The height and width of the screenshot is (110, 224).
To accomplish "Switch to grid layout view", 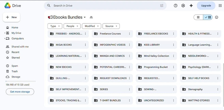I will click(208, 17).
